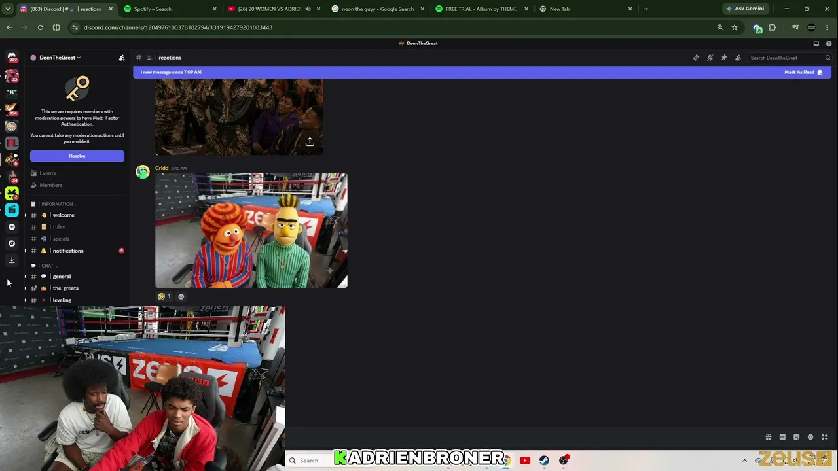Click the laughing emoji reaction count
This screenshot has height=471, width=838.
pyautogui.click(x=164, y=296)
